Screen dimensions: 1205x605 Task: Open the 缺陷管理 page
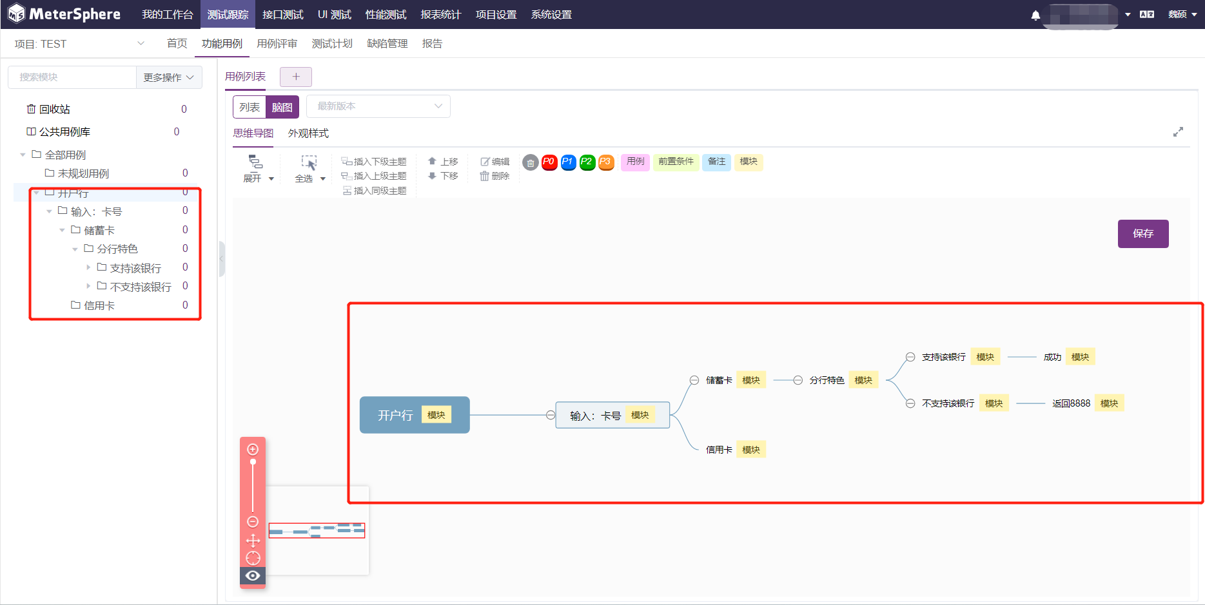pyautogui.click(x=387, y=43)
